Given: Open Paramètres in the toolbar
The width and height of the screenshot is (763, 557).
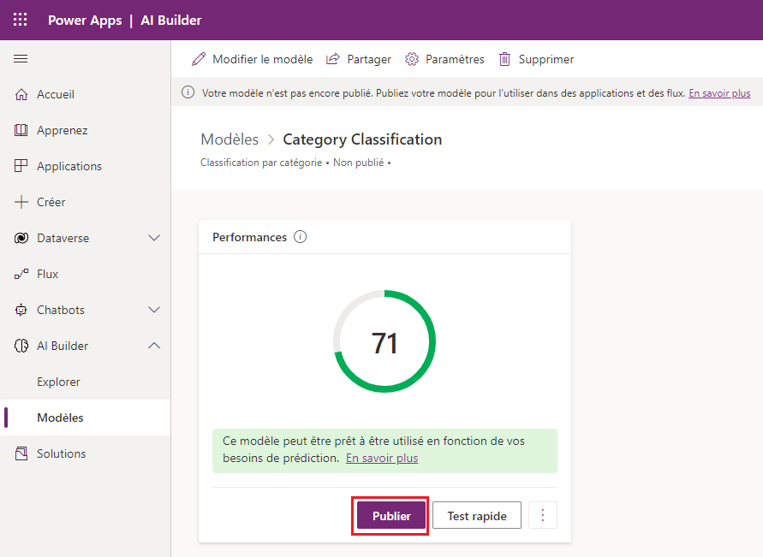Looking at the screenshot, I should point(444,59).
